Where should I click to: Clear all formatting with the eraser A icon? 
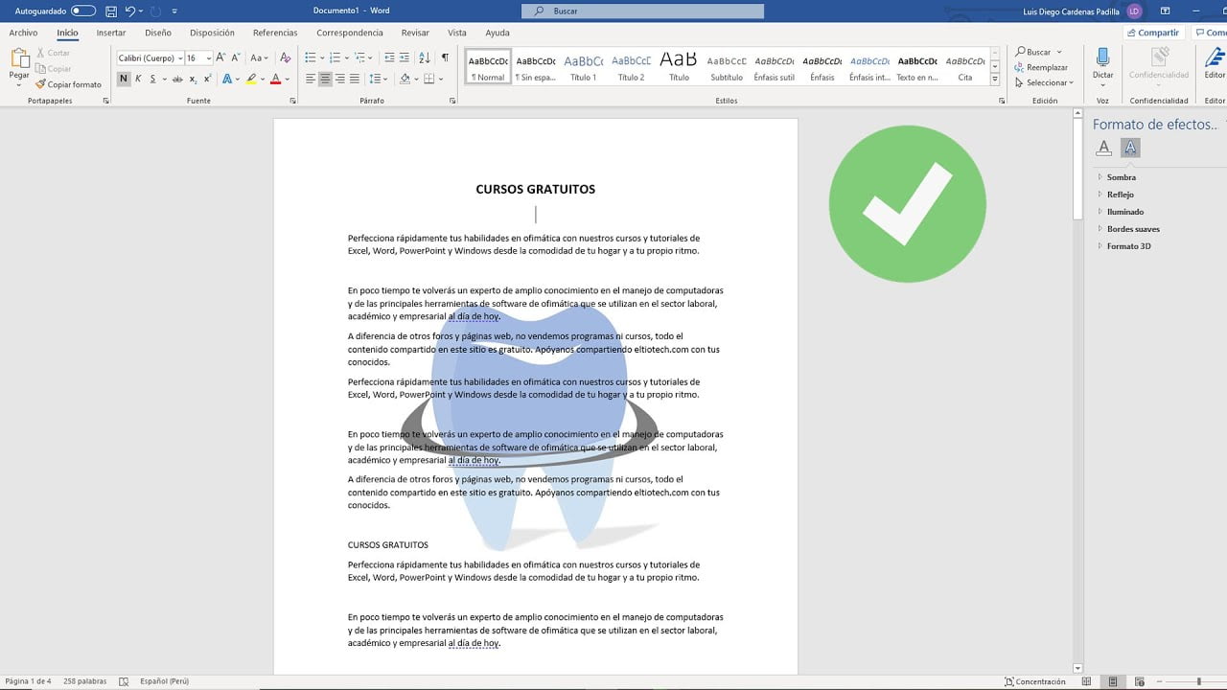tap(285, 57)
